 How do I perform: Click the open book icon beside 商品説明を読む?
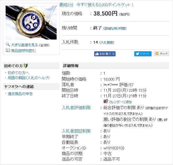pos(8,50)
